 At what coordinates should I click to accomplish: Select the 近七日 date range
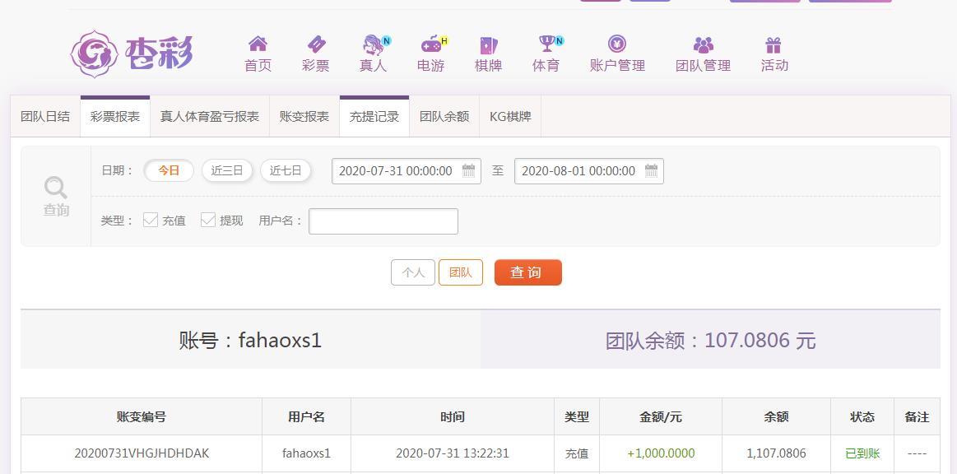coord(286,171)
